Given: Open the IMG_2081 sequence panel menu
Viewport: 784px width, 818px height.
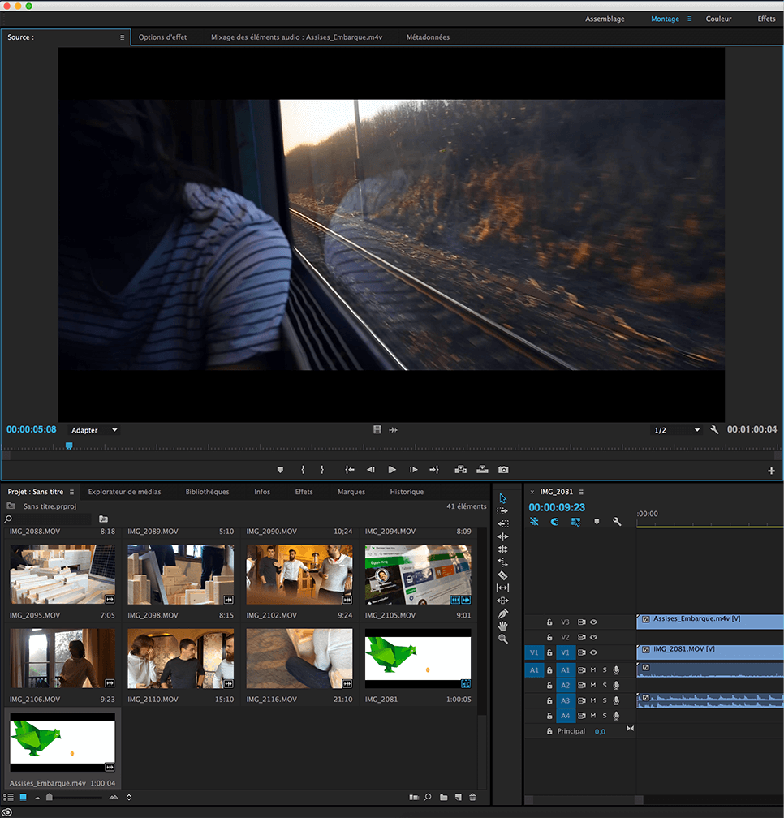Looking at the screenshot, I should tap(581, 492).
